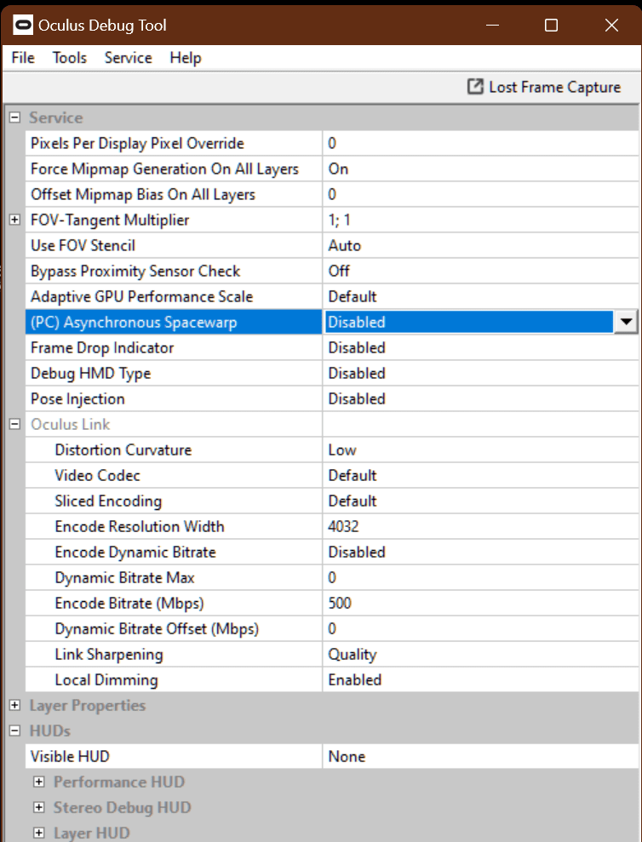This screenshot has width=642, height=842.
Task: Change Frame Drop Indicator Disabled value
Action: (480, 347)
